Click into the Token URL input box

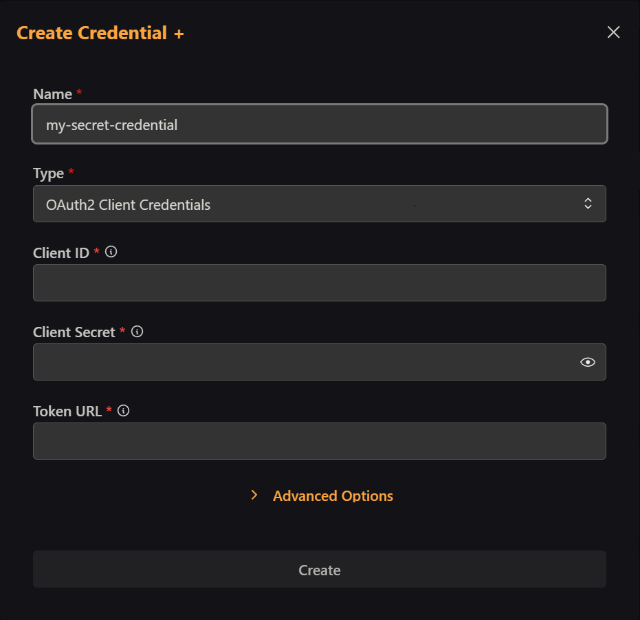(319, 441)
